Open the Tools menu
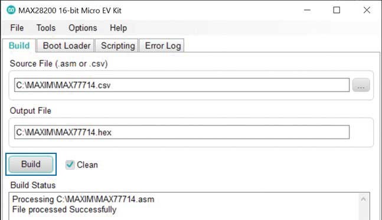 (x=46, y=28)
